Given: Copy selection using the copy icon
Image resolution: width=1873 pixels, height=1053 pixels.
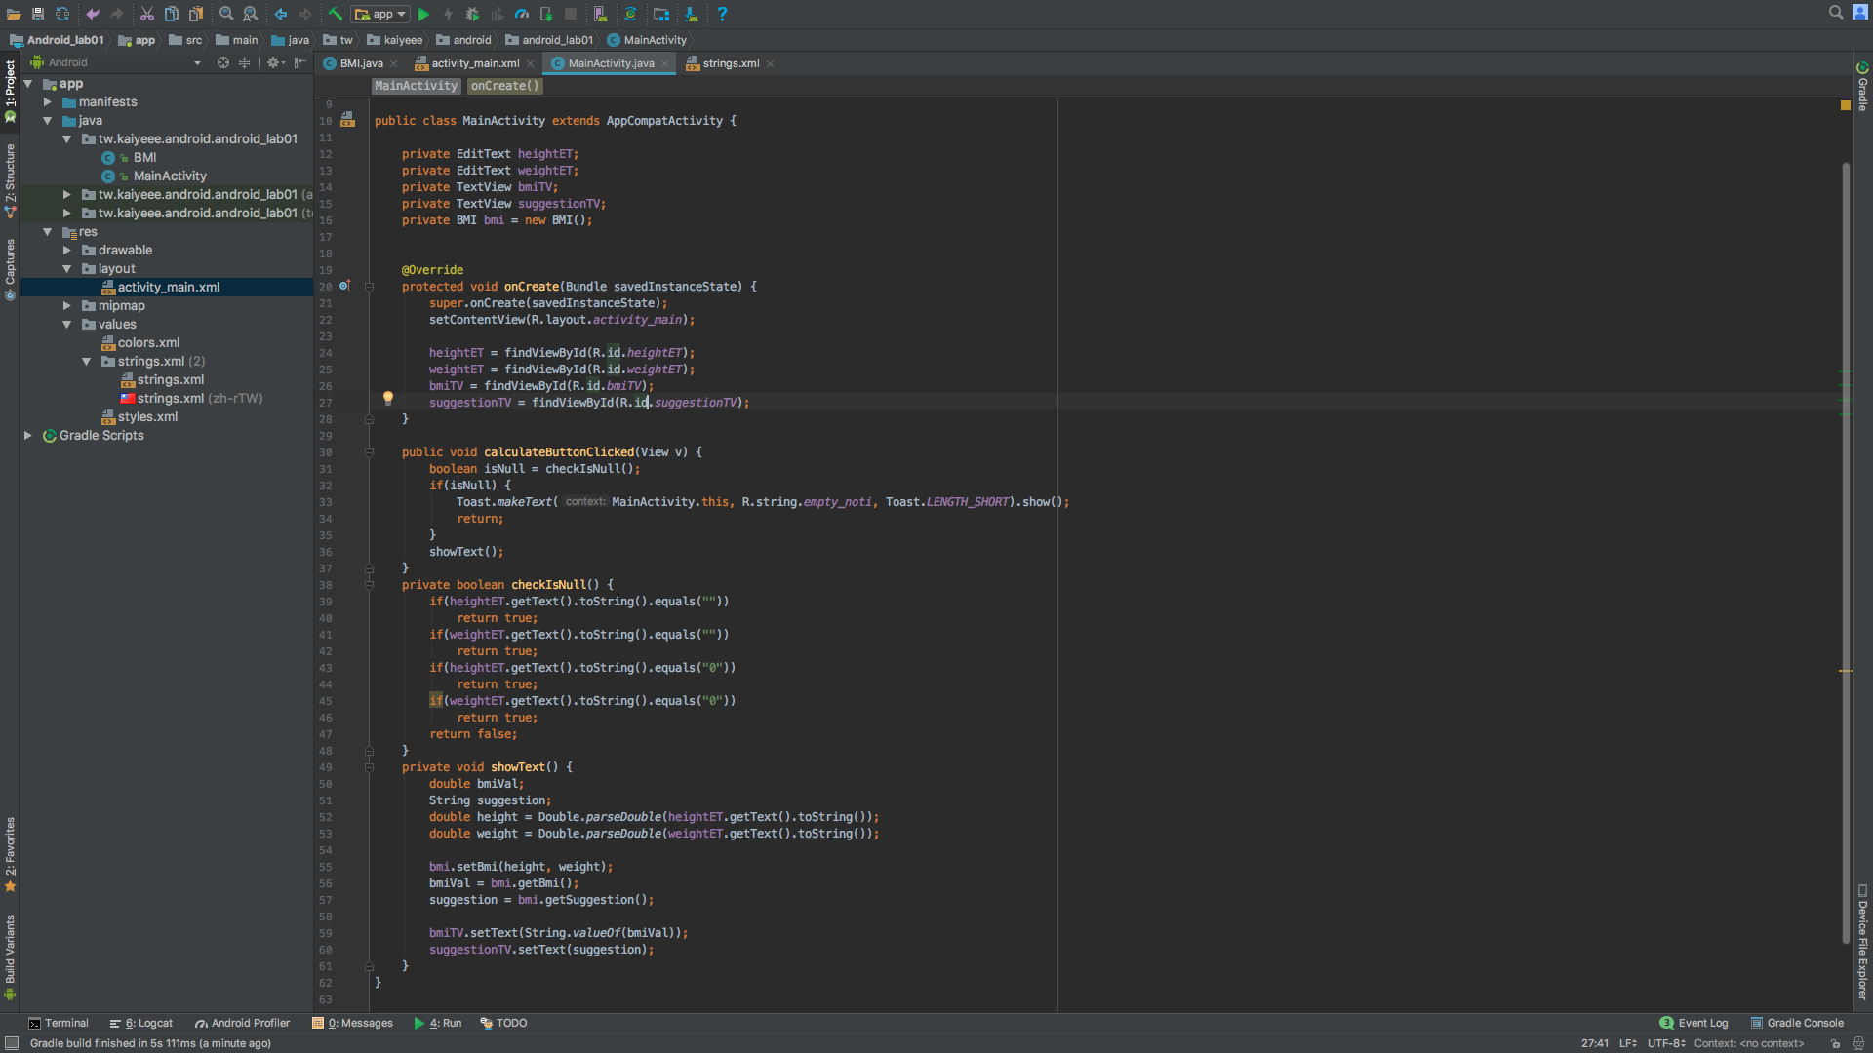Looking at the screenshot, I should (x=172, y=14).
